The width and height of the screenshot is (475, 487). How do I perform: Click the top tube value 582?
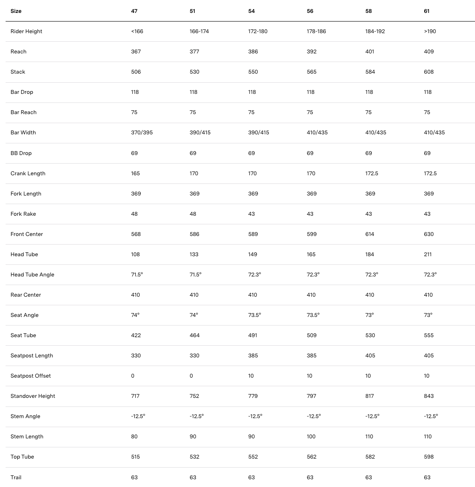coord(370,457)
